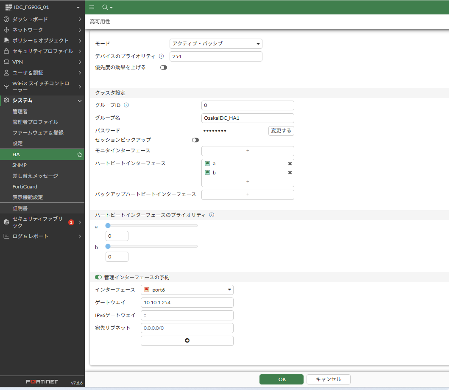
Task: Click the hamburger menu icon in top bar
Action: click(x=92, y=7)
